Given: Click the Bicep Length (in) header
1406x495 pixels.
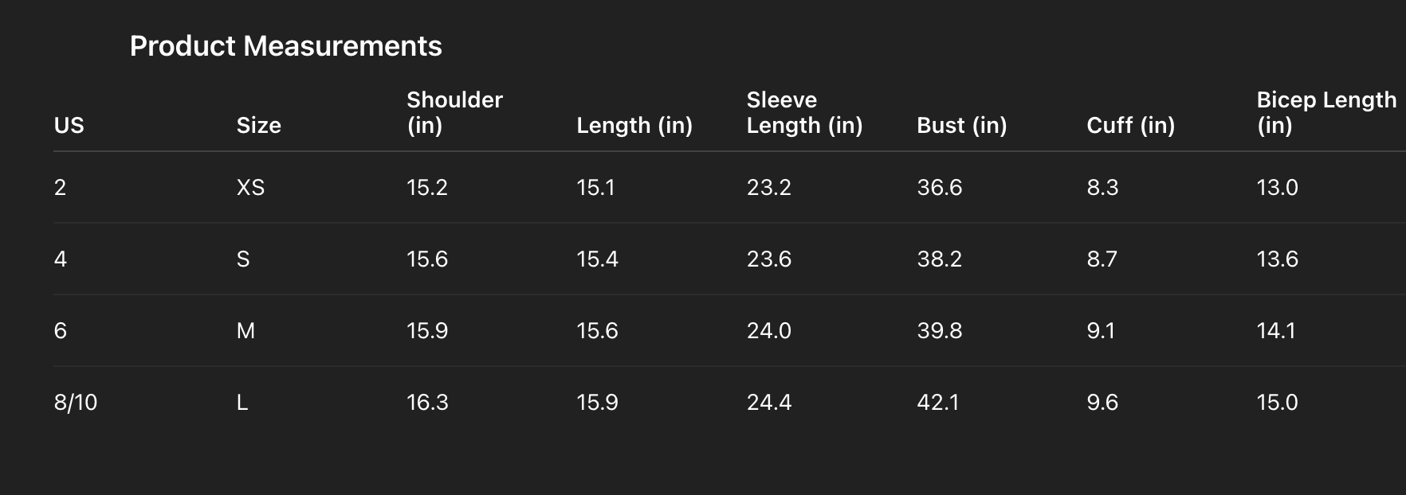Looking at the screenshot, I should 1326,112.
